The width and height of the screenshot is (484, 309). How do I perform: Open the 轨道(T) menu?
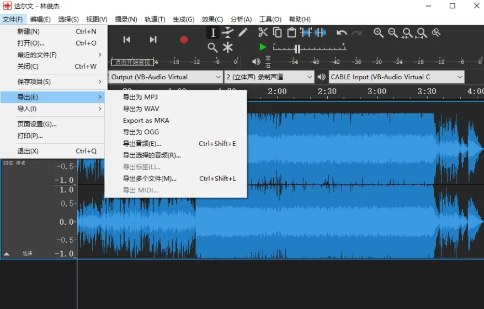tap(155, 19)
